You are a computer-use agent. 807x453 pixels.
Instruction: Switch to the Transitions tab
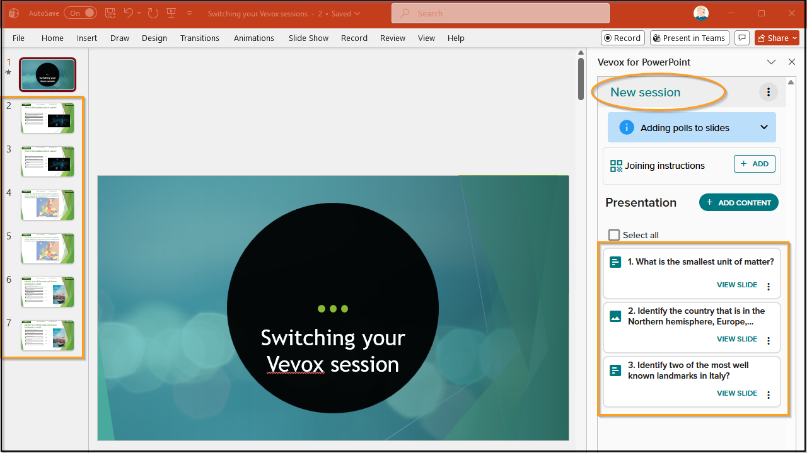tap(200, 38)
